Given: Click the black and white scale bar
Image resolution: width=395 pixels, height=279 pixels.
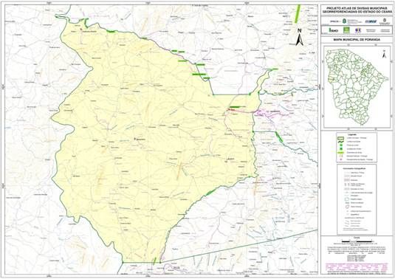Looking at the screenshot, I should [x=356, y=241].
